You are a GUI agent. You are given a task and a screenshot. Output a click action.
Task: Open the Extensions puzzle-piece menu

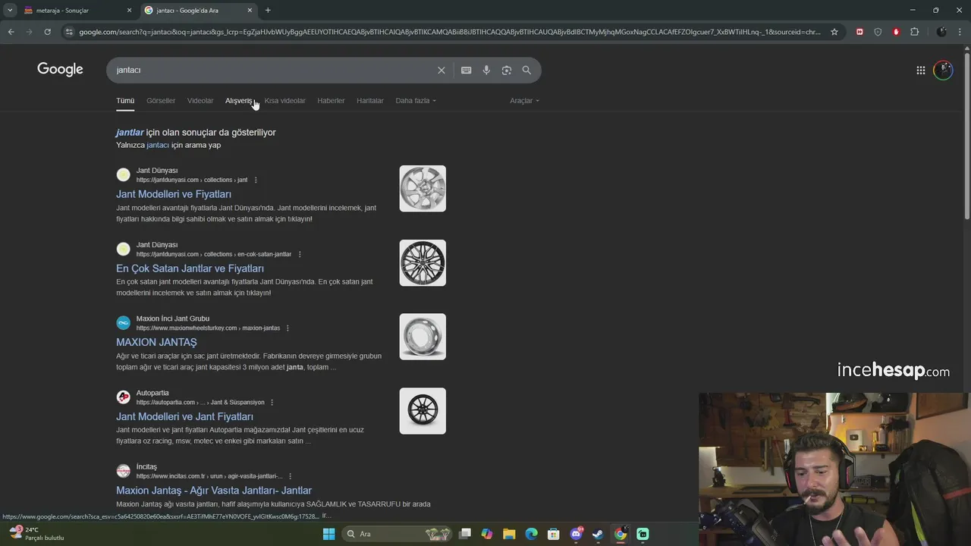[914, 32]
